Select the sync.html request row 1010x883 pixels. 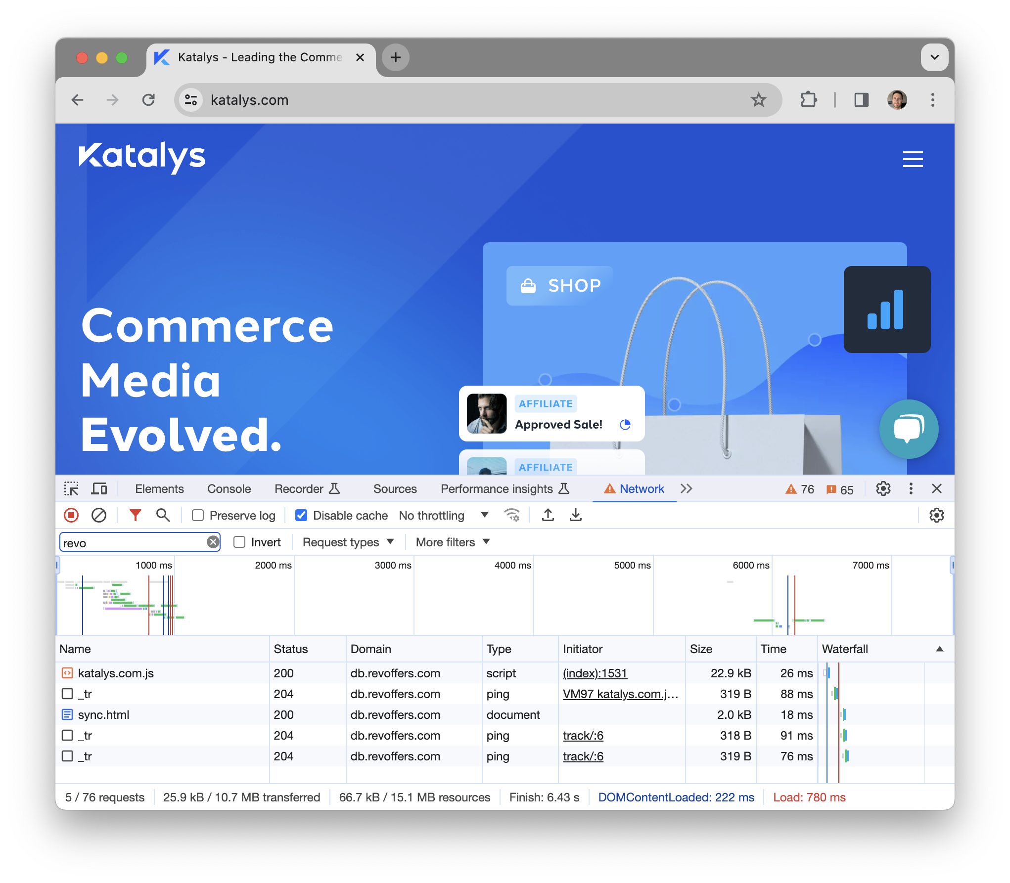pyautogui.click(x=103, y=715)
